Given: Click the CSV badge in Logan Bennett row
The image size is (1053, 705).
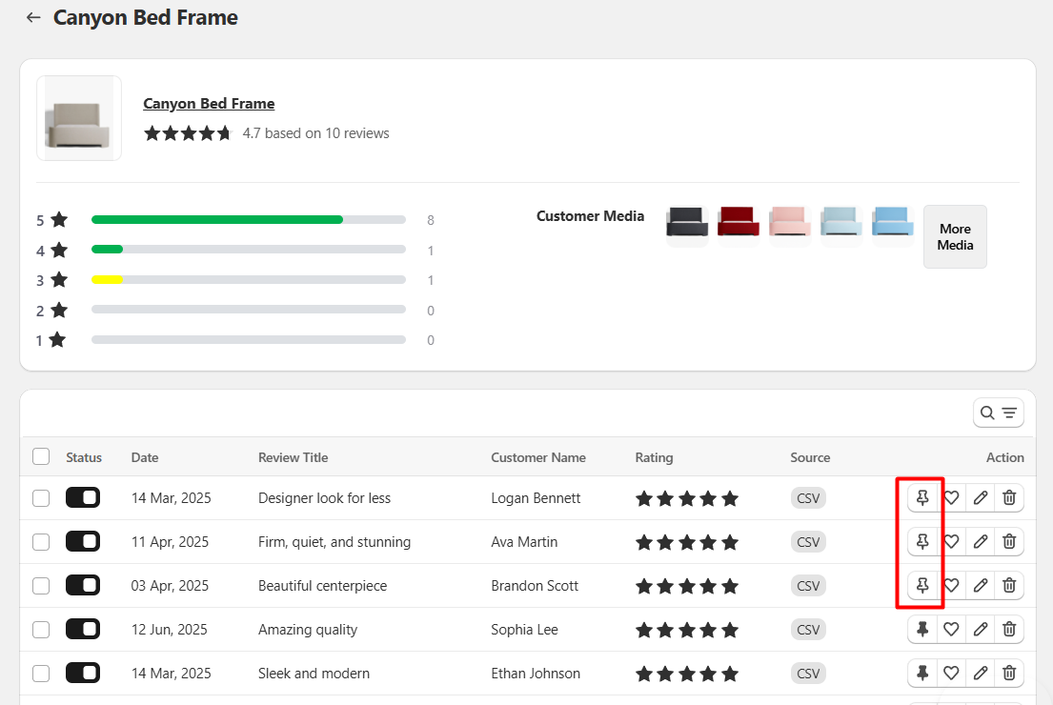Looking at the screenshot, I should [808, 498].
